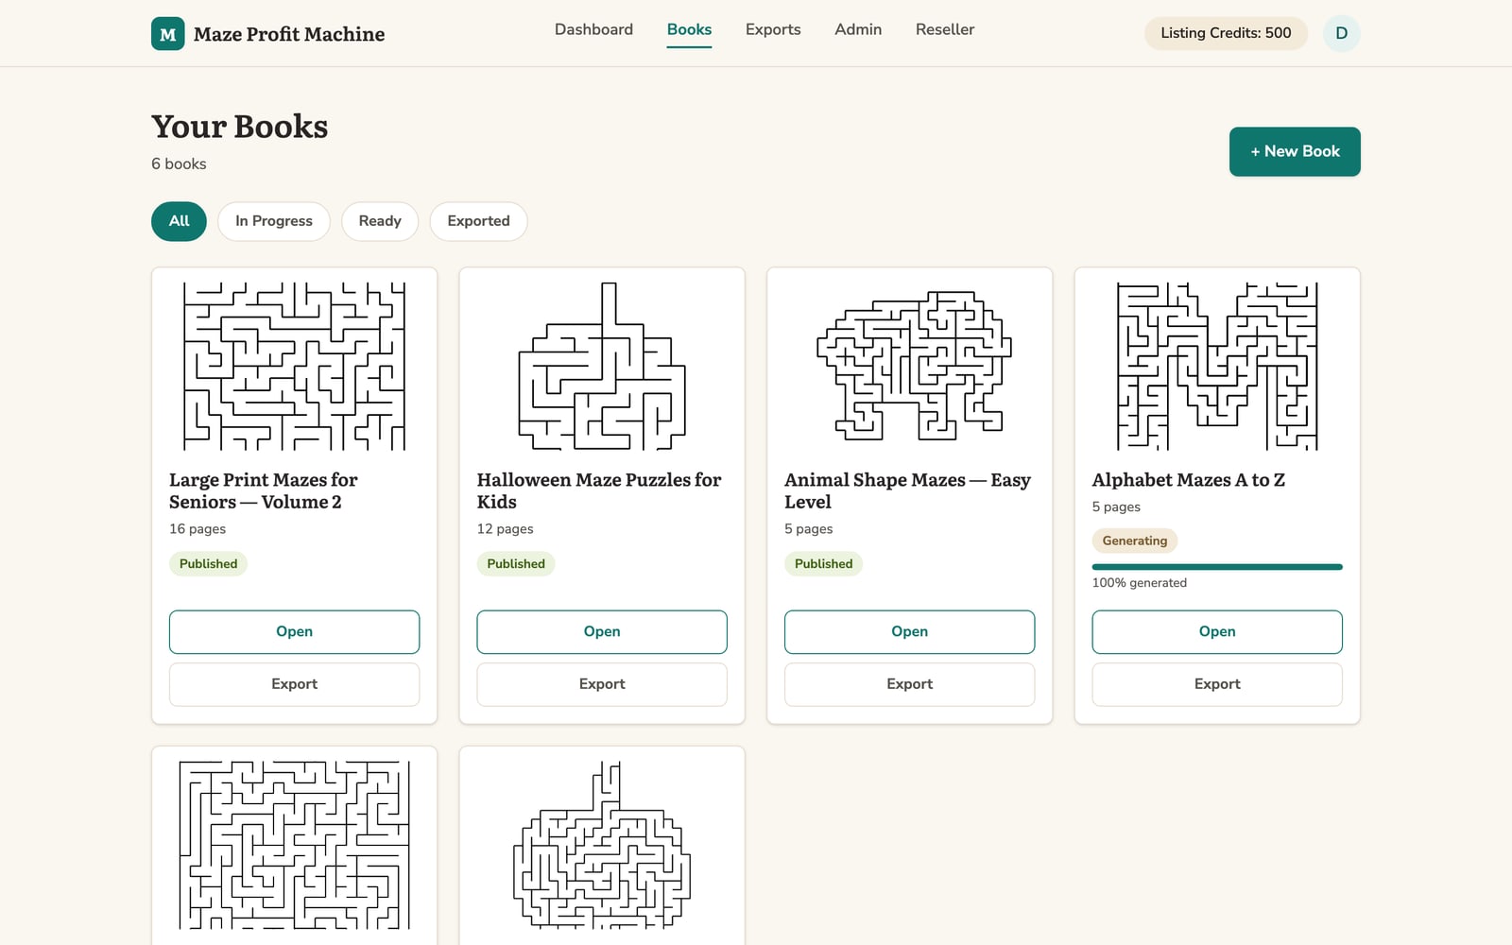The height and width of the screenshot is (945, 1512).
Task: Click the Generating status badge
Action: click(x=1134, y=541)
